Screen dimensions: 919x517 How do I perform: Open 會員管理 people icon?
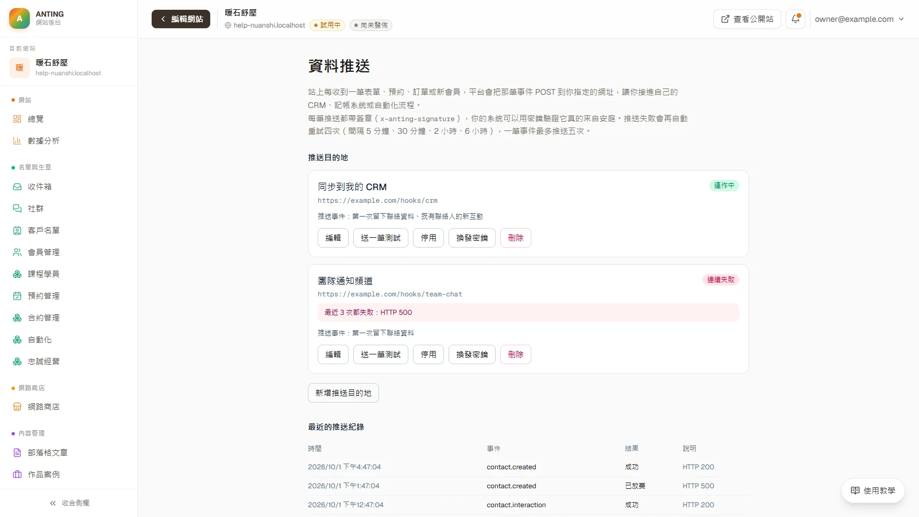[17, 252]
